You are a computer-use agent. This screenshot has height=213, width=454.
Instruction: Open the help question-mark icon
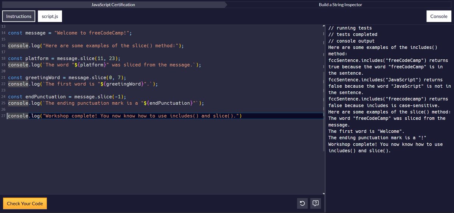point(316,204)
